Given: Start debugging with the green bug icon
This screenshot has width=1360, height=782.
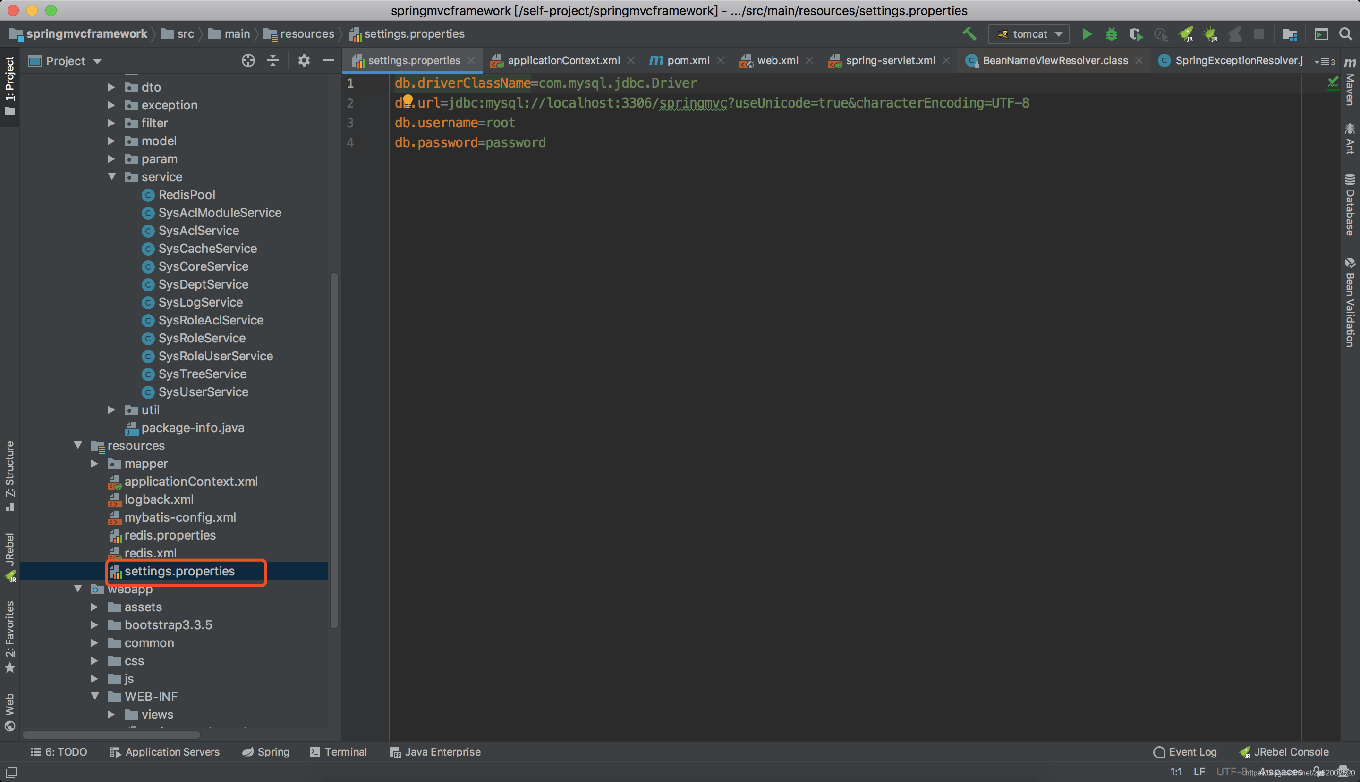Looking at the screenshot, I should coord(1111,34).
